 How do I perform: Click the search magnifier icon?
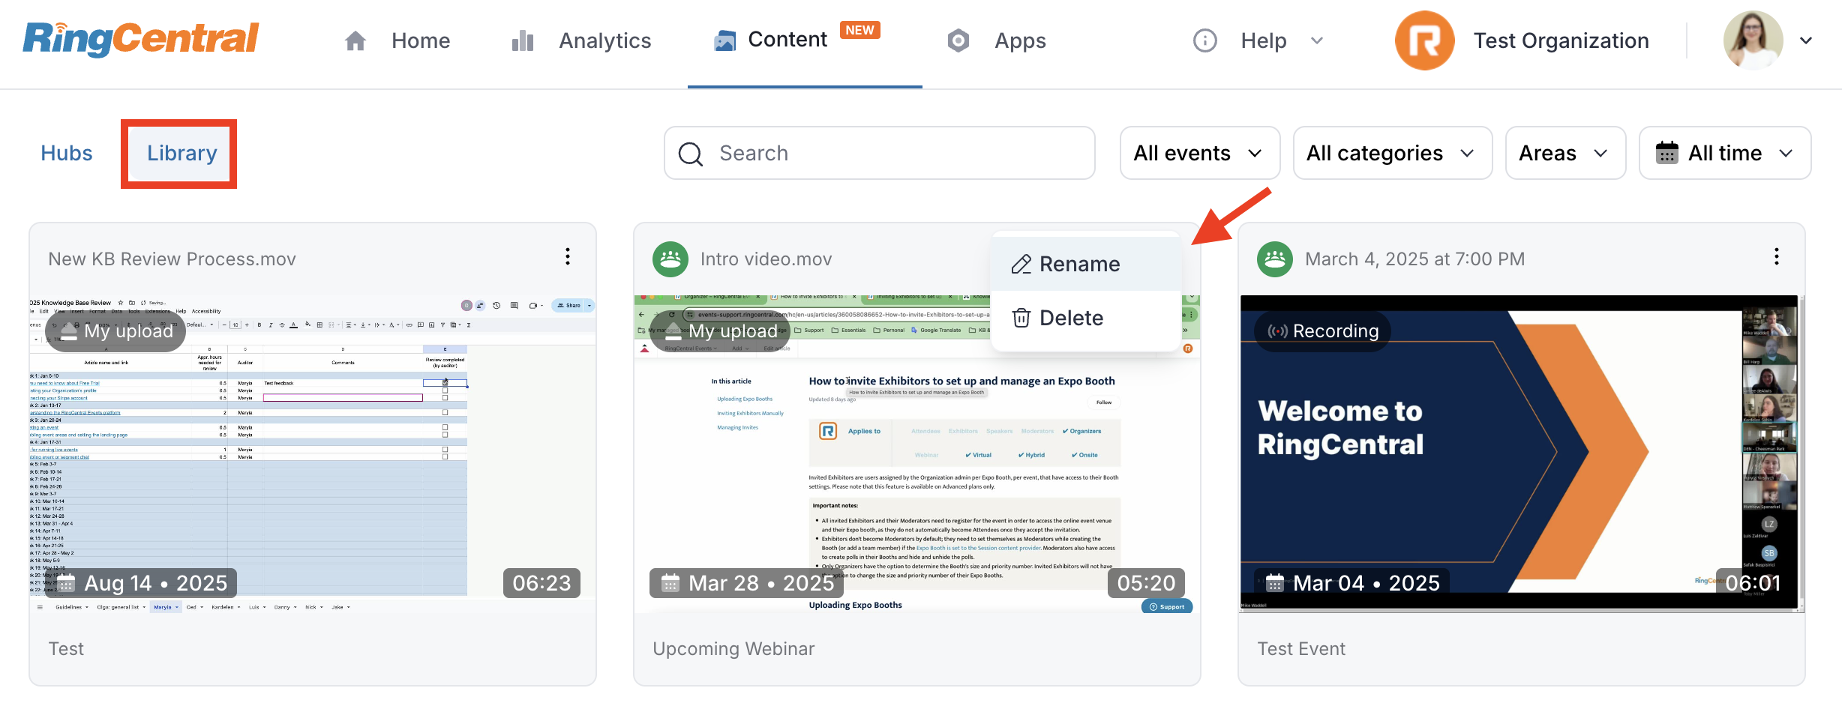(x=690, y=154)
